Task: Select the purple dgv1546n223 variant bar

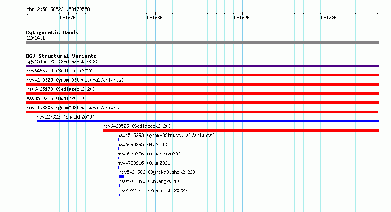Action: click(202, 66)
